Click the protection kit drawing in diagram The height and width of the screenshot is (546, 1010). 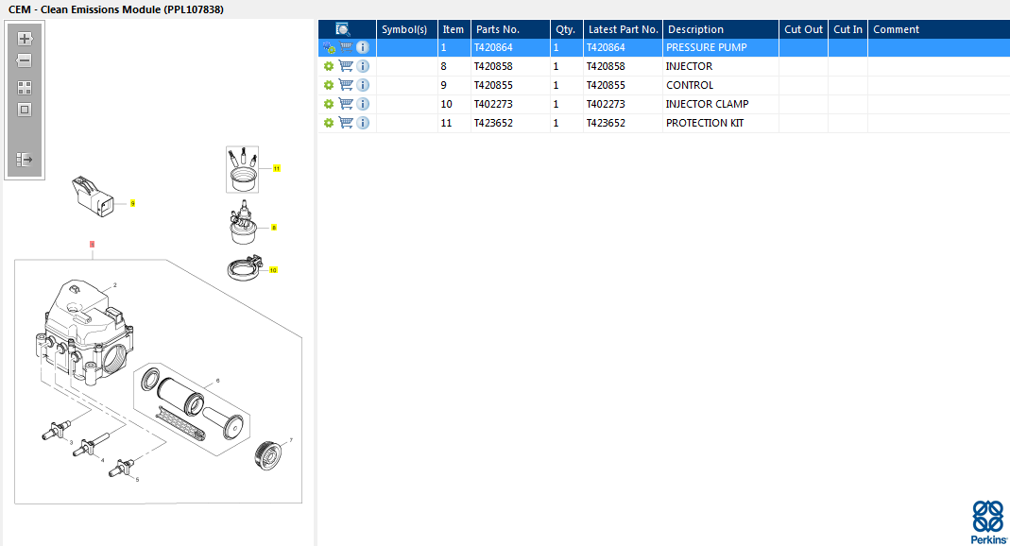[242, 169]
